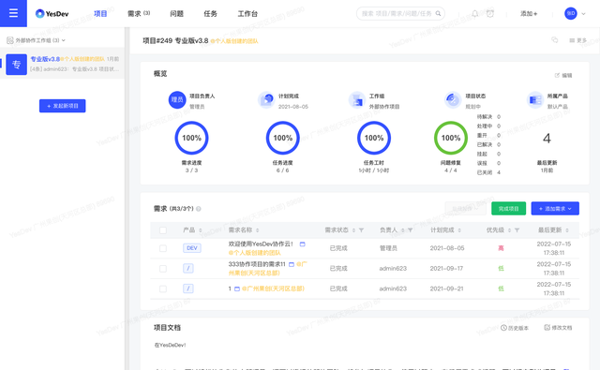This screenshot has width=600, height=370.
Task: Check the 333协作项目的需求11 row checkbox
Action: [x=163, y=268]
